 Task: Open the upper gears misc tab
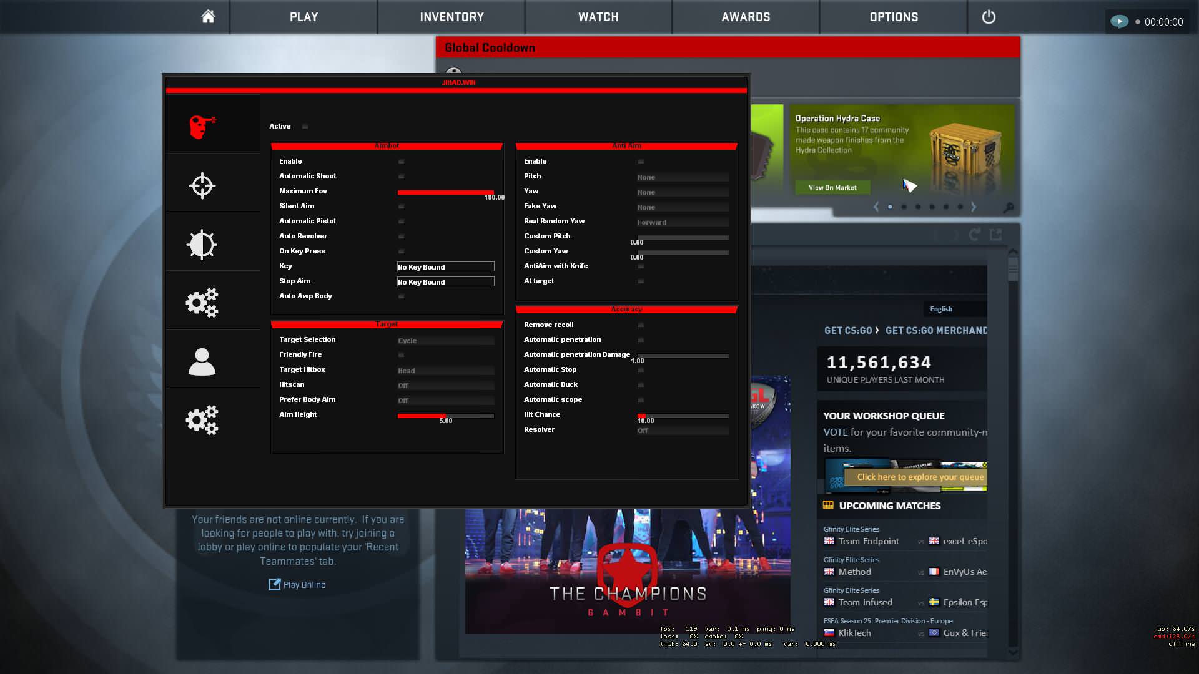point(202,303)
